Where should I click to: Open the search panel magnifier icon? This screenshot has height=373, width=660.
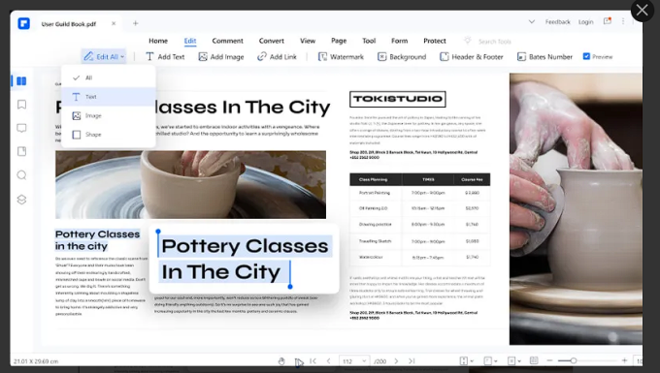pos(21,175)
